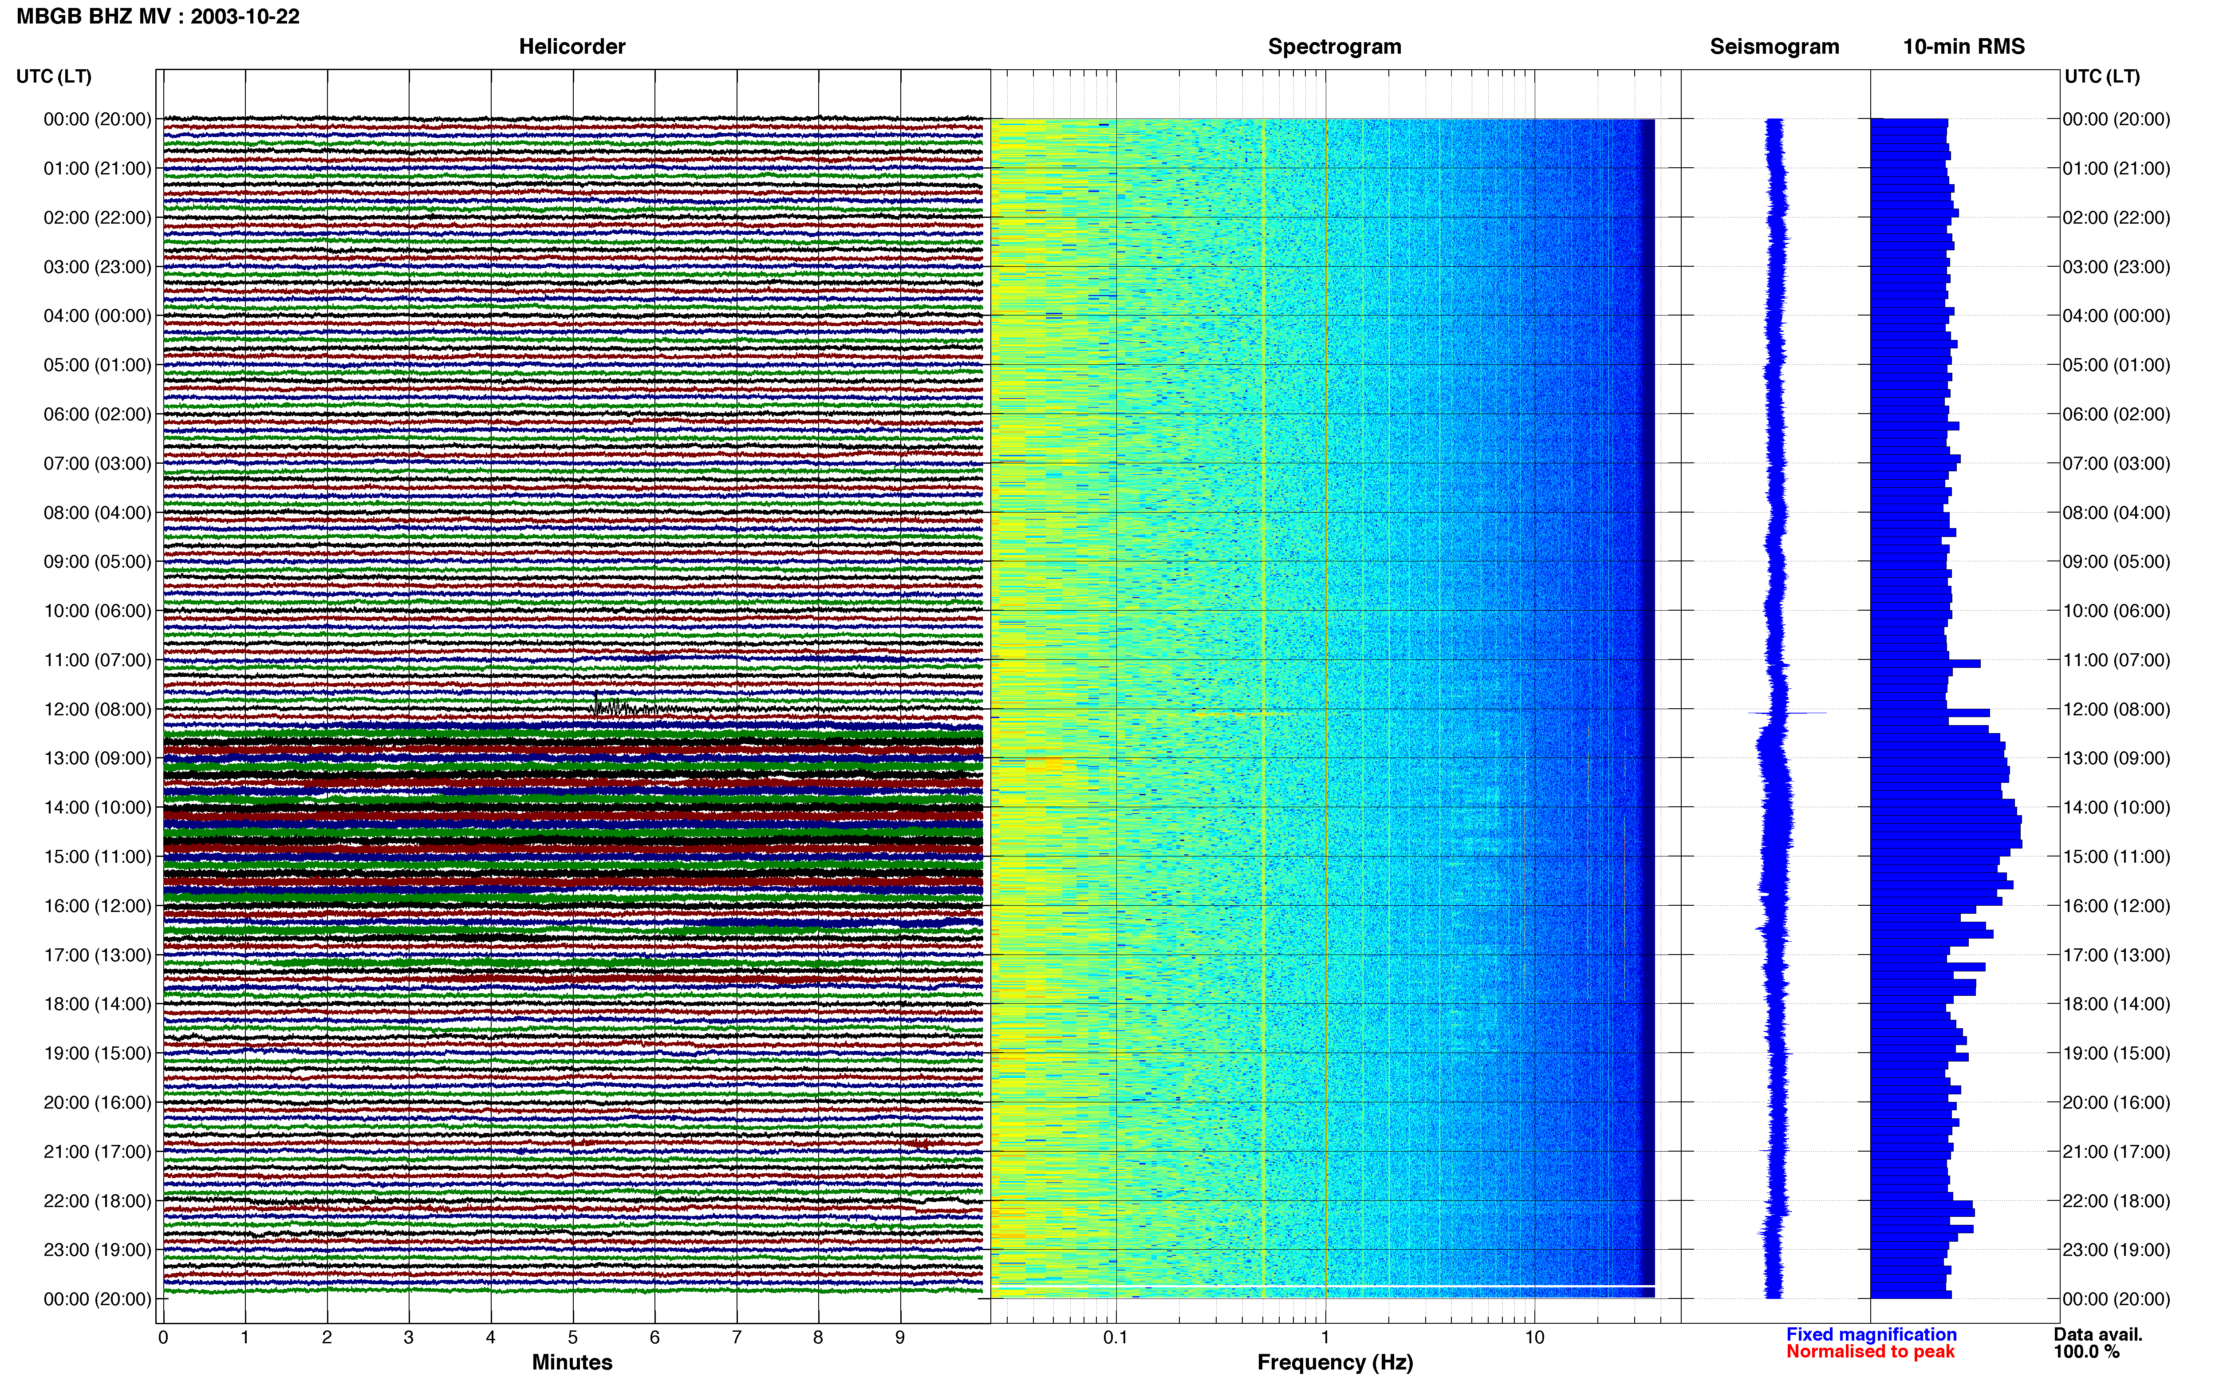Click the left '04:00 (00:00)' time label

point(98,316)
